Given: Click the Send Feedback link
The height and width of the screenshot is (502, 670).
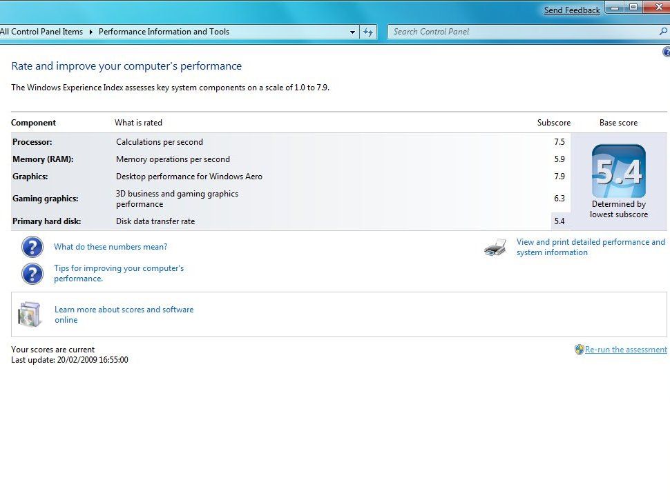Looking at the screenshot, I should [572, 10].
